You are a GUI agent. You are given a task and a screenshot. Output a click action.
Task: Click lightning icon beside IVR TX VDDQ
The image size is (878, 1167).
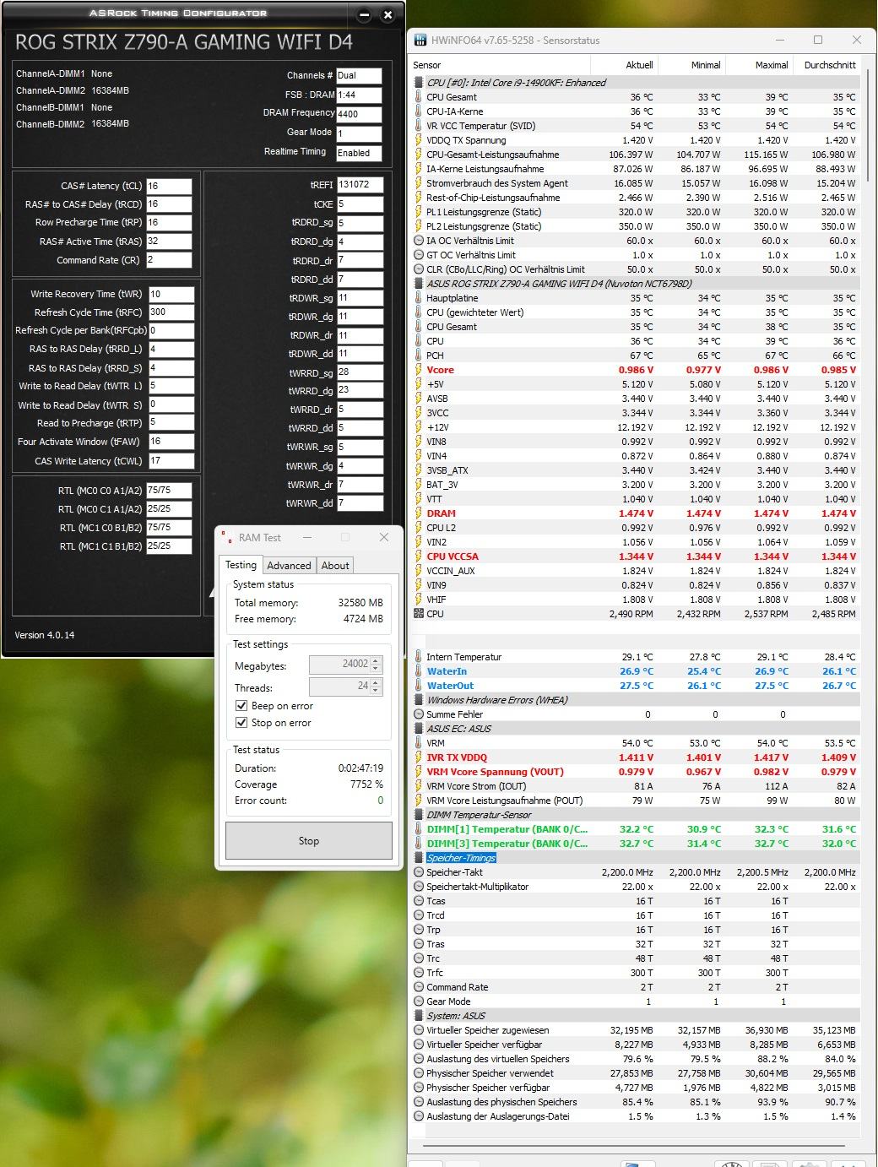419,757
